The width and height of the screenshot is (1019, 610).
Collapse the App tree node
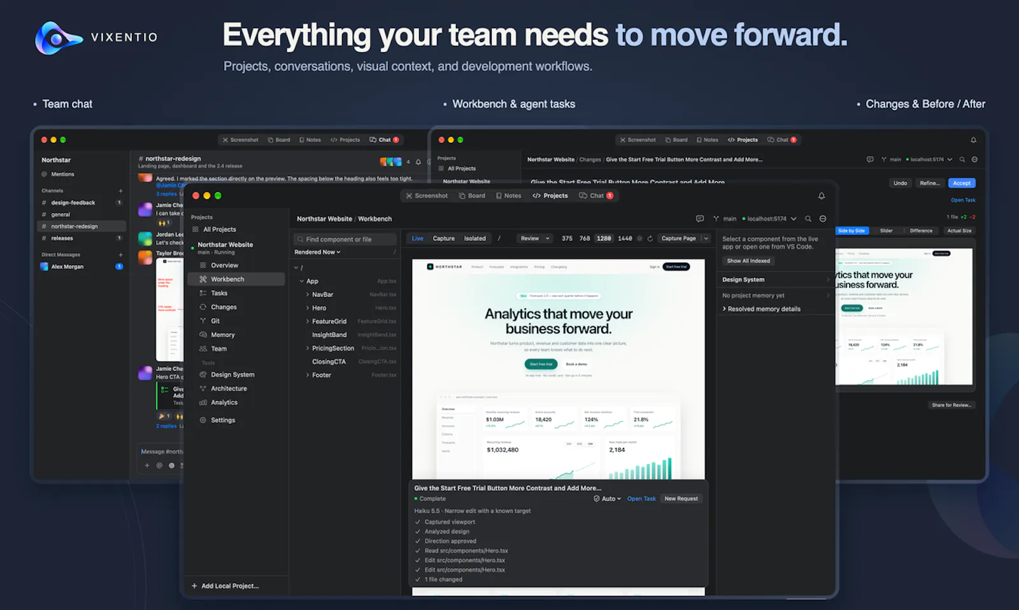(302, 281)
